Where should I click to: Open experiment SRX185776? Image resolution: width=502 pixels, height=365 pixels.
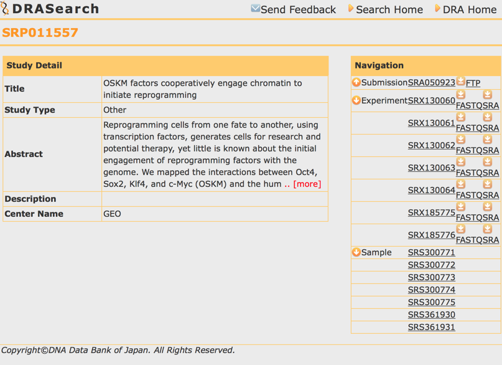tap(431, 235)
